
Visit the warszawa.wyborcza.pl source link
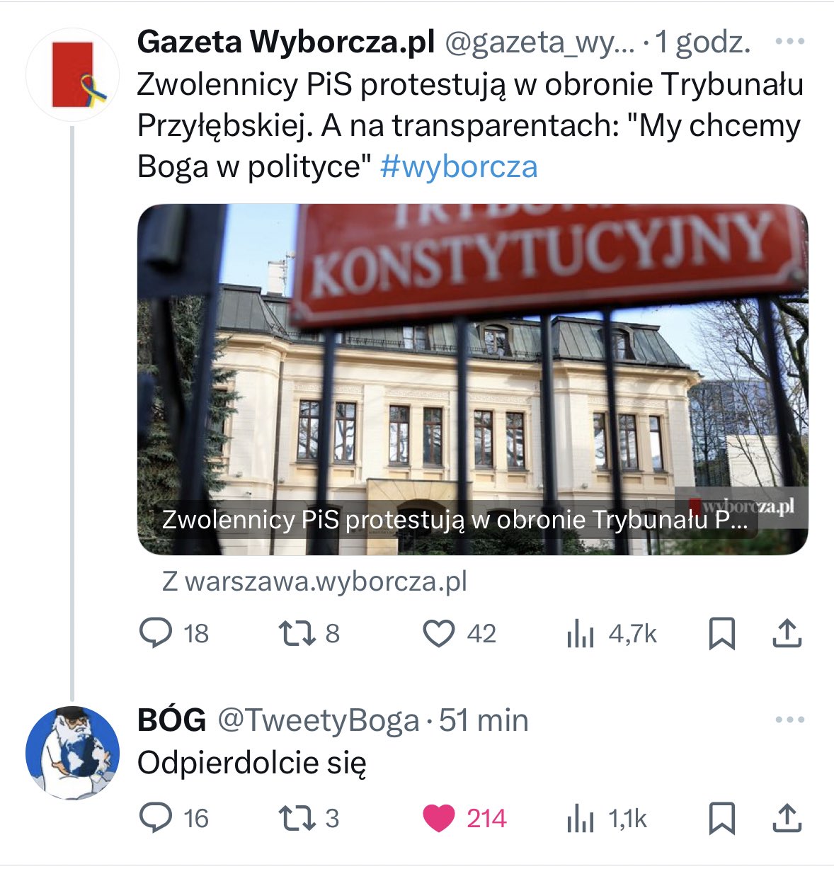pos(314,581)
